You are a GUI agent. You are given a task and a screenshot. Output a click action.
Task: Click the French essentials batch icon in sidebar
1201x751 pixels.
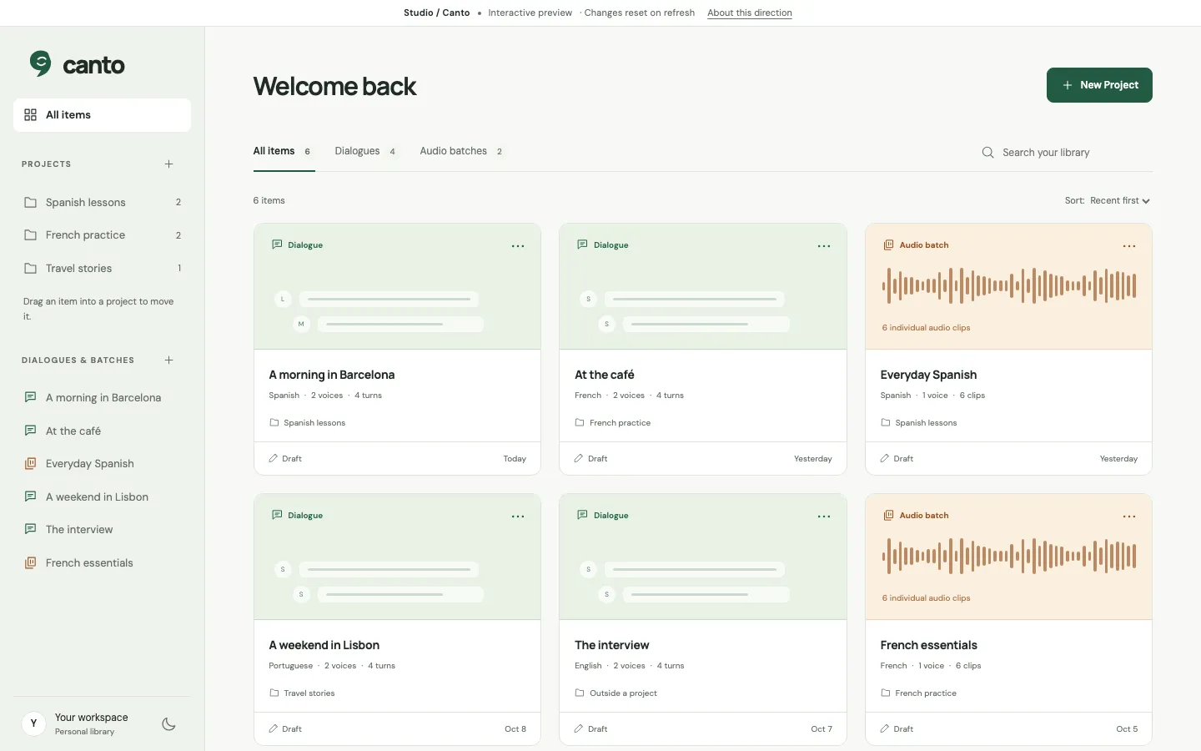point(31,563)
